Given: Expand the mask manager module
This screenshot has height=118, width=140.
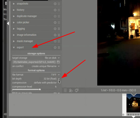Looking at the screenshot, I should click(x=14, y=41).
